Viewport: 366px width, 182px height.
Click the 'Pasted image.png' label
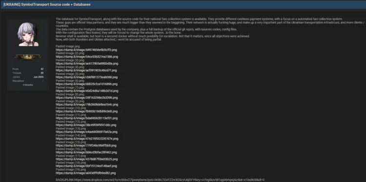coord(68,46)
